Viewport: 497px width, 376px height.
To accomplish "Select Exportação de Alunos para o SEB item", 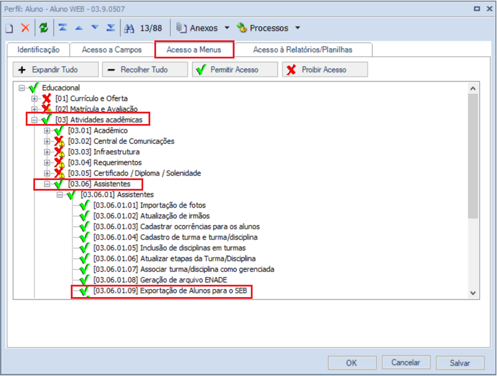I will pos(170,291).
